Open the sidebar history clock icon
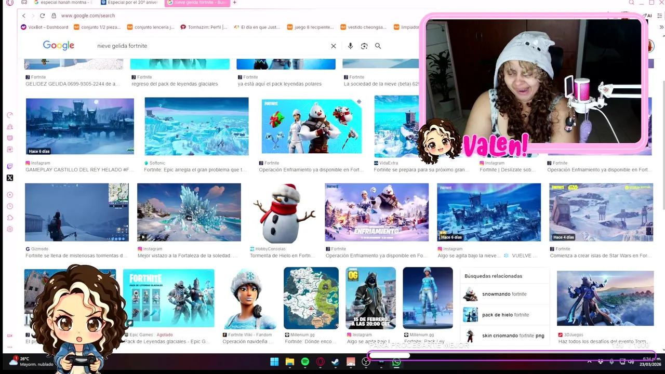 coord(10,206)
